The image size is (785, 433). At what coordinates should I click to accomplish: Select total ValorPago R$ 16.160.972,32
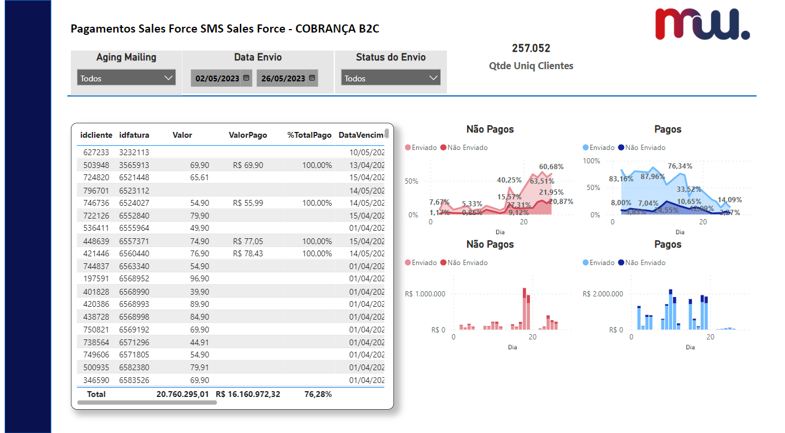coord(248,394)
